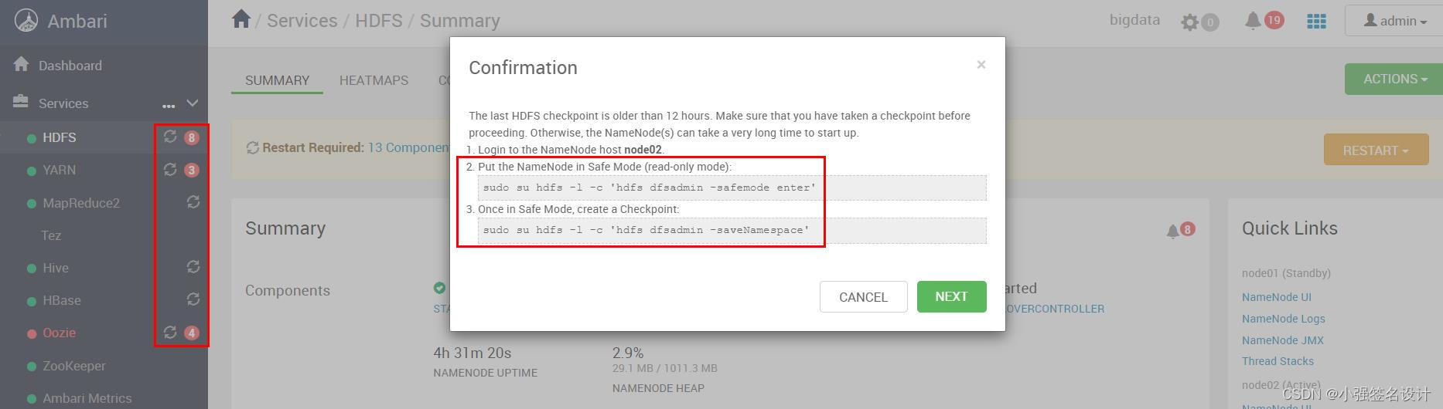Open the Services ellipsis actions menu
1443x409 pixels.
point(169,105)
